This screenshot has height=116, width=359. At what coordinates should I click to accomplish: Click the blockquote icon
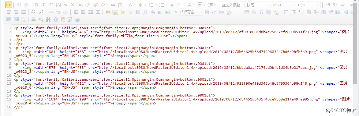click(113, 5)
